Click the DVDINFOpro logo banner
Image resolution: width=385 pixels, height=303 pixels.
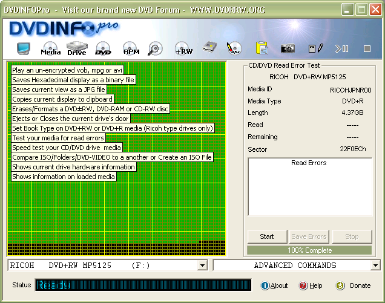[64, 28]
